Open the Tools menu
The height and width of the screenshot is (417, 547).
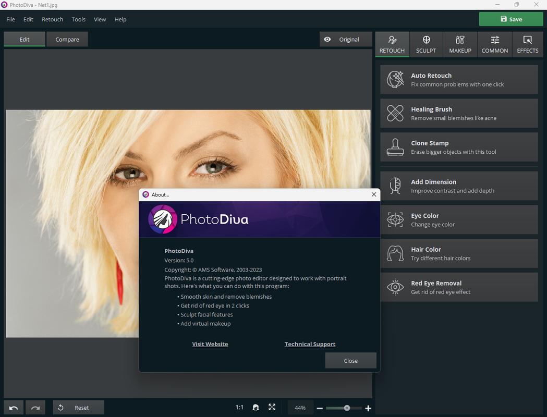pyautogui.click(x=79, y=19)
